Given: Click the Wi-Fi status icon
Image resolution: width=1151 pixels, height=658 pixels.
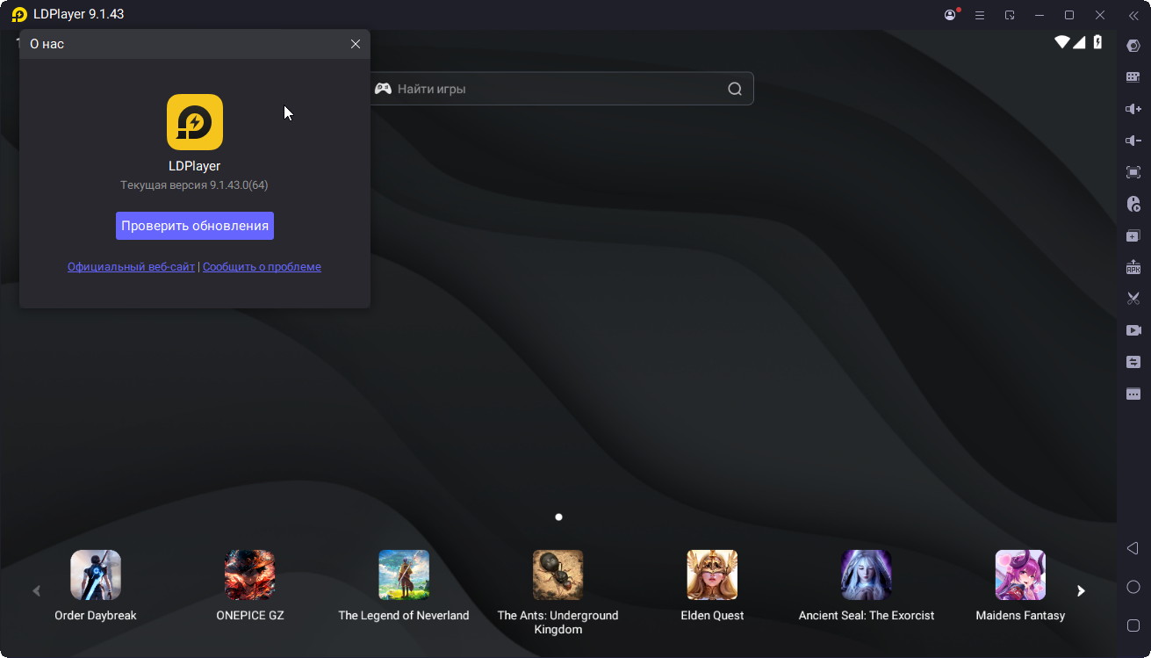Looking at the screenshot, I should (1062, 42).
